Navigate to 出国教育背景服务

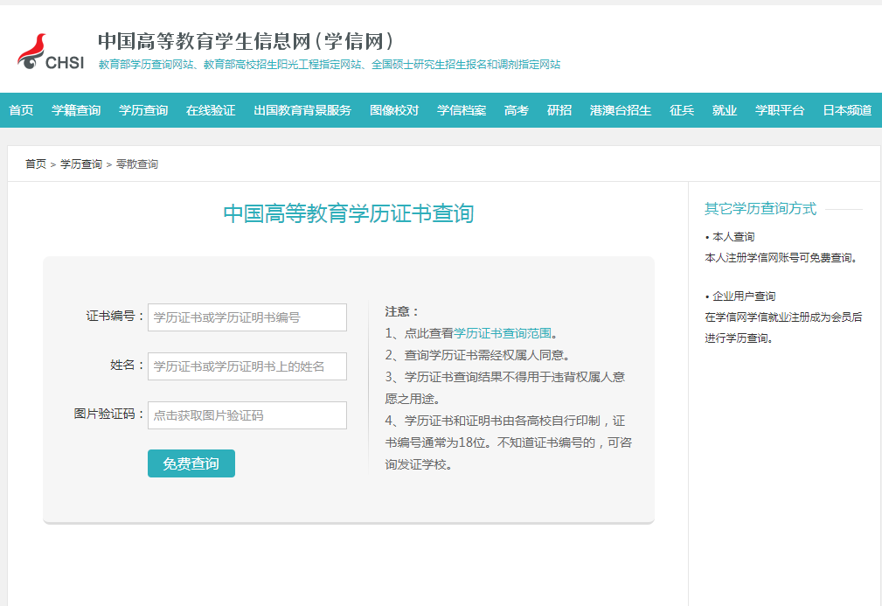(x=302, y=110)
